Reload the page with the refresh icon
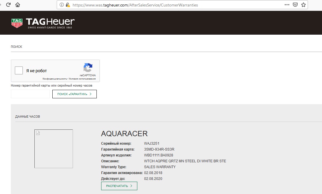The image size is (322, 194). (8, 5)
